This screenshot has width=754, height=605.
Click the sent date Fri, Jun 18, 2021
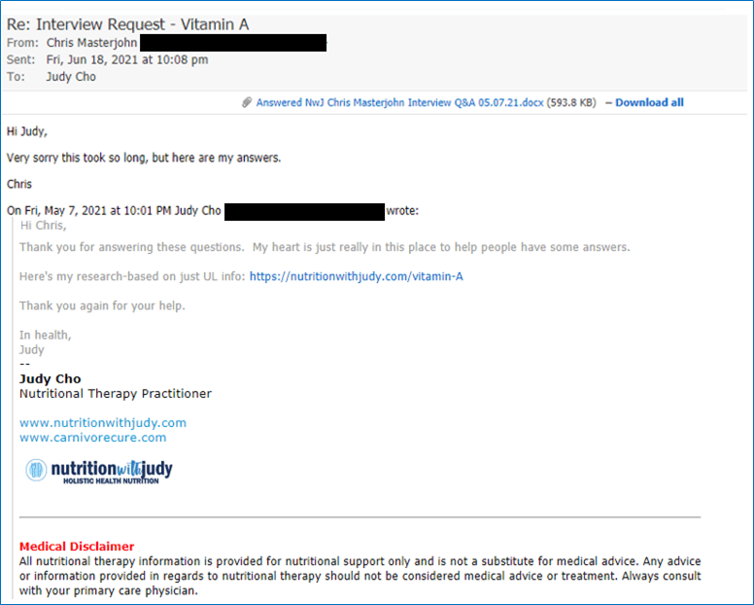coord(127,59)
